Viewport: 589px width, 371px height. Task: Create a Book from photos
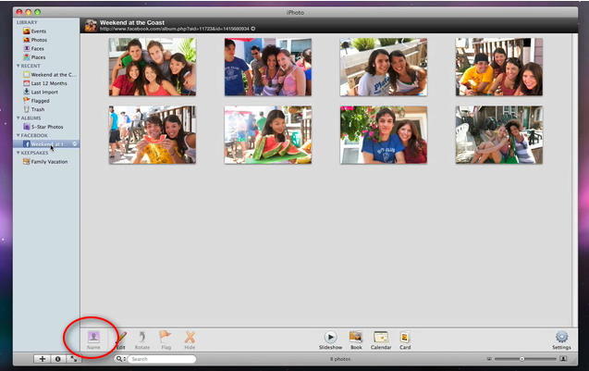[356, 340]
